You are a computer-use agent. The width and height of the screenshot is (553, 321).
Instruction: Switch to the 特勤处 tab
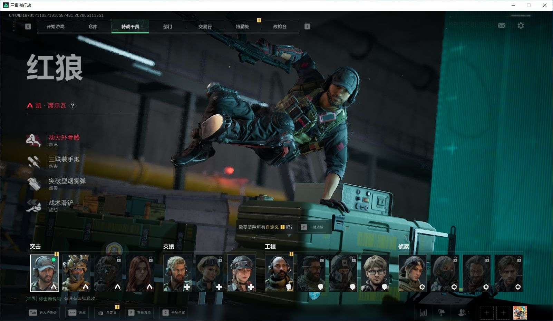pyautogui.click(x=242, y=27)
